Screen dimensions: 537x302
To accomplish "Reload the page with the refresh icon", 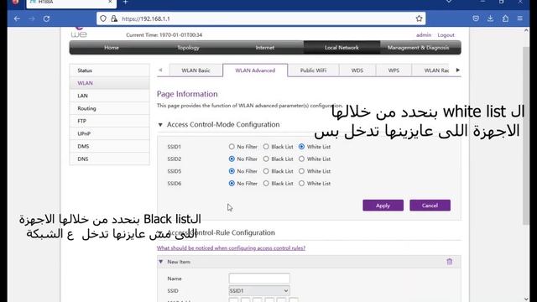I will (47, 18).
